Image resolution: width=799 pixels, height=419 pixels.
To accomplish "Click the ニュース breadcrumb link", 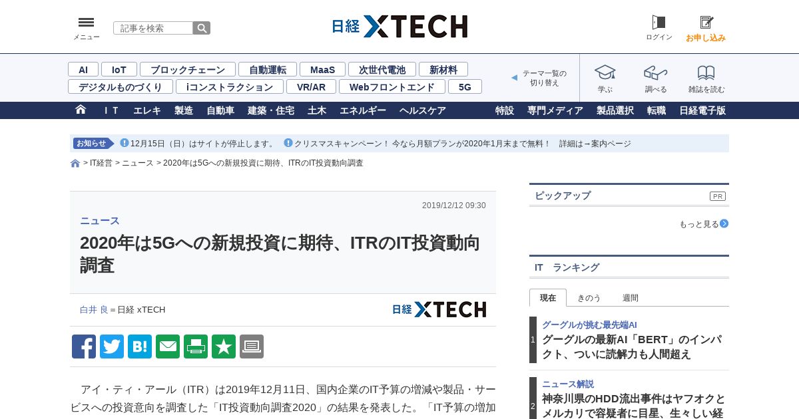I will [x=138, y=163].
